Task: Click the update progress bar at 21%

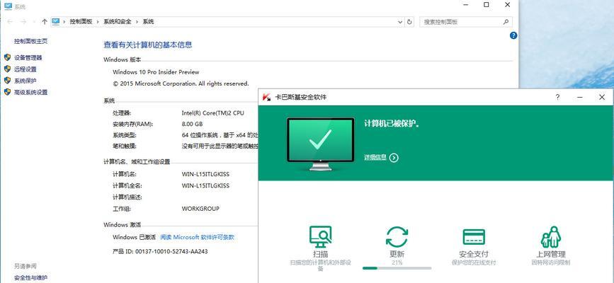Action: coord(397,268)
